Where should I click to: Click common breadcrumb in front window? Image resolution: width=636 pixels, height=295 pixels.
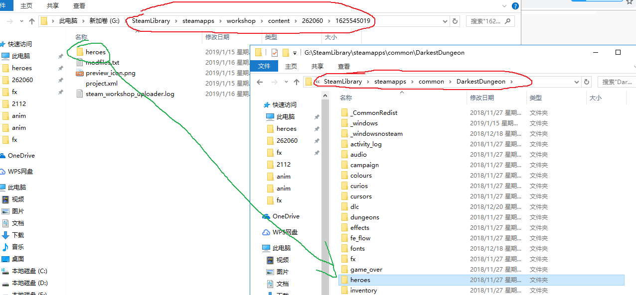click(x=431, y=82)
